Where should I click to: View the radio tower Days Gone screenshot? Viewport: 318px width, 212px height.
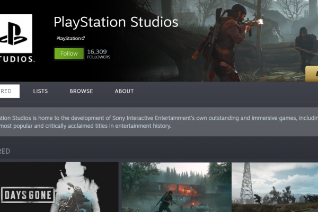[x=275, y=187]
